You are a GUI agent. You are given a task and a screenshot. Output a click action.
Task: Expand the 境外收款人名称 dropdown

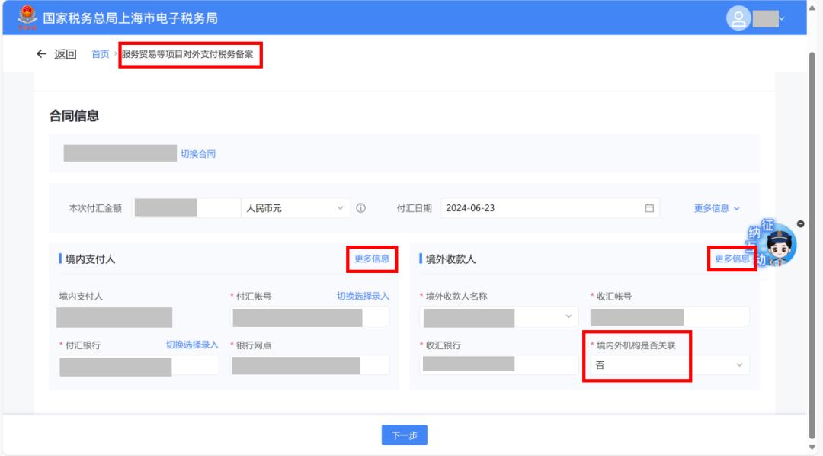coord(568,316)
